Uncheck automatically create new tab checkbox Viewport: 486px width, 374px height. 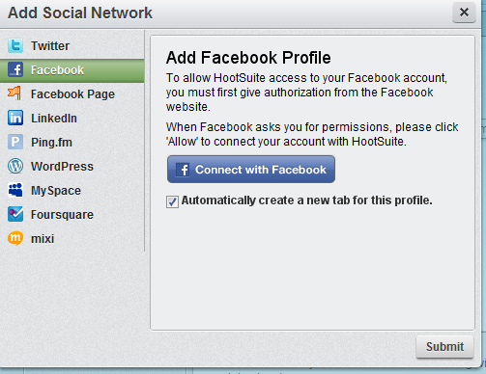pyautogui.click(x=172, y=201)
